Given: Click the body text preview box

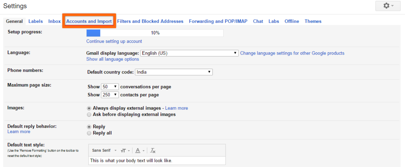Looking at the screenshot, I should 157,161.
